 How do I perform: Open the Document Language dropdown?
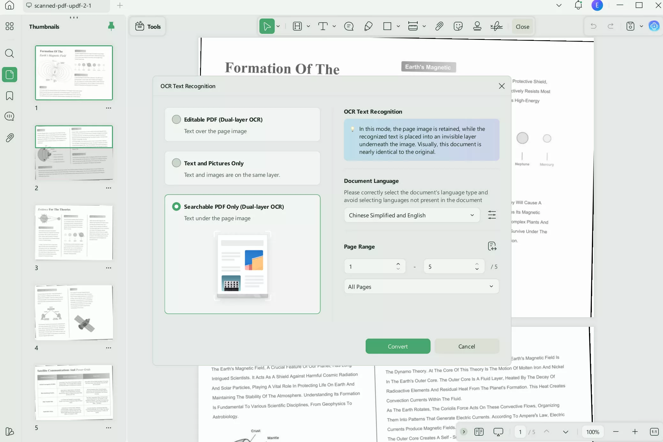[x=412, y=215]
